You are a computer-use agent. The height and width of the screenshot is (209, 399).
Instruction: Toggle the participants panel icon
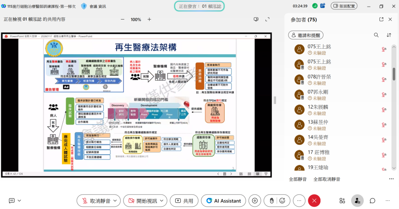coord(357,201)
